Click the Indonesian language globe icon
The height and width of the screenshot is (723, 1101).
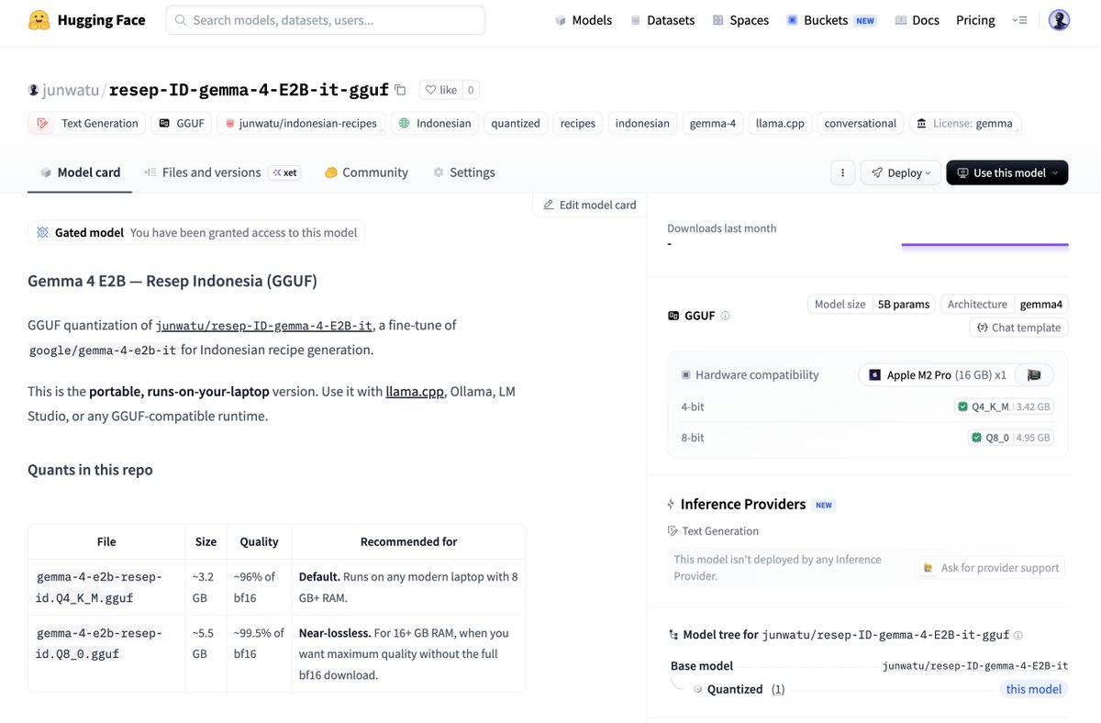(x=404, y=123)
